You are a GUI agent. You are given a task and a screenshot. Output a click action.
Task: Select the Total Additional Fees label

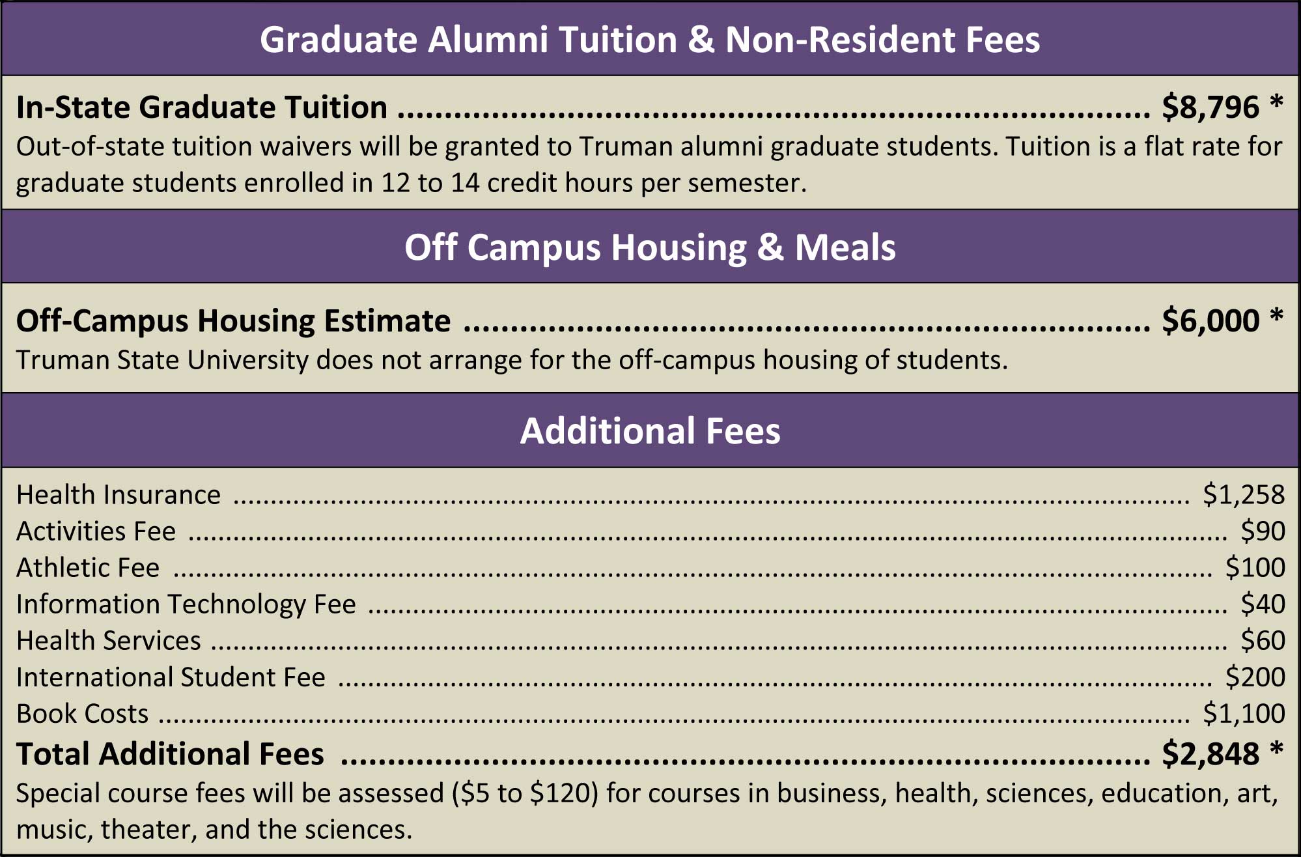click(x=170, y=754)
